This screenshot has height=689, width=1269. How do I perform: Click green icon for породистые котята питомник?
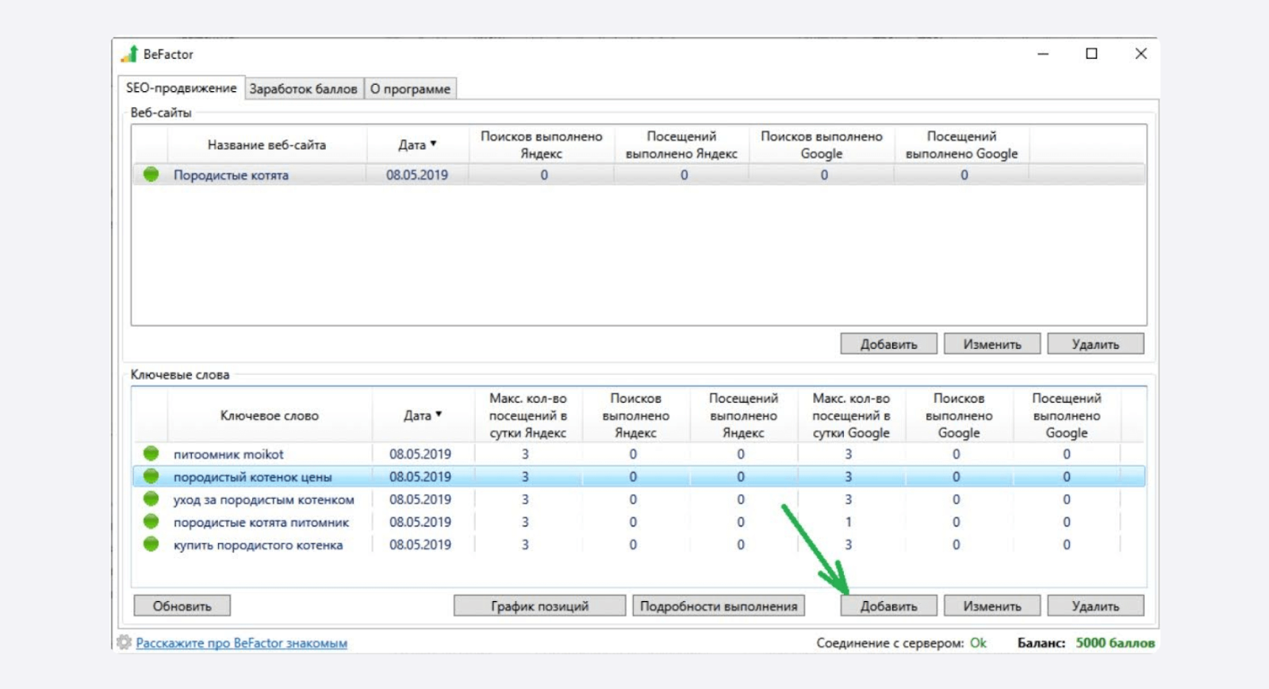[x=151, y=522]
